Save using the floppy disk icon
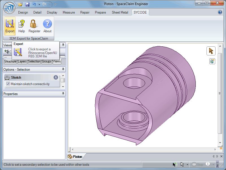The image size is (226, 170). pyautogui.click(x=27, y=5)
